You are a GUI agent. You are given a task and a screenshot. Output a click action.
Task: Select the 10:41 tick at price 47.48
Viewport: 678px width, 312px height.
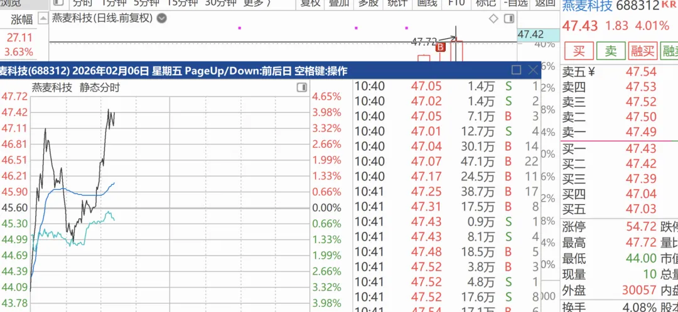coord(447,252)
